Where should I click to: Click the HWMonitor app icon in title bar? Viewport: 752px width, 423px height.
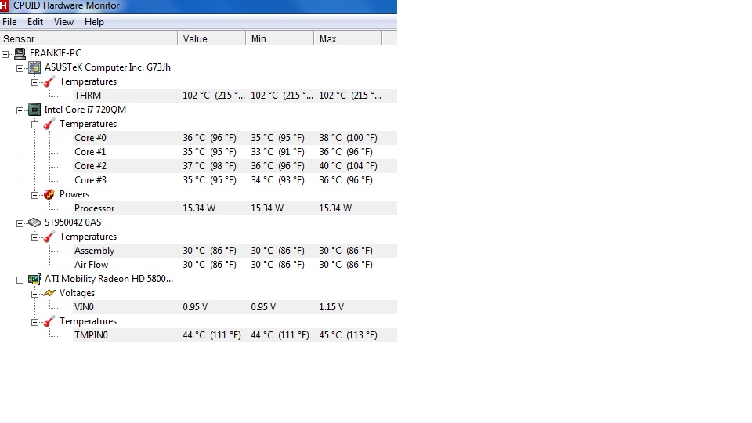click(5, 5)
